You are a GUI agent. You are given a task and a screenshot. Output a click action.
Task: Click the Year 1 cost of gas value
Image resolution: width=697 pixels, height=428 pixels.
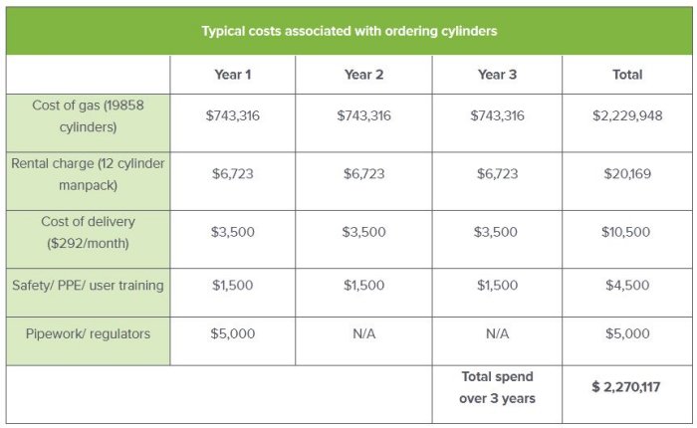pyautogui.click(x=232, y=115)
